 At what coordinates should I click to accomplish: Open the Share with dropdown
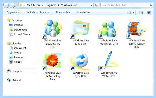point(63,12)
